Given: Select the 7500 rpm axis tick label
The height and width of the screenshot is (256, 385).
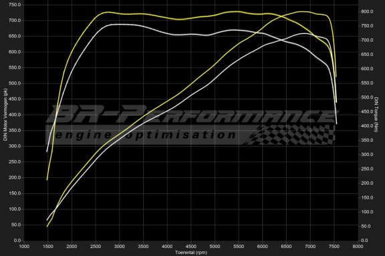Looking at the screenshot, I should [x=334, y=246].
